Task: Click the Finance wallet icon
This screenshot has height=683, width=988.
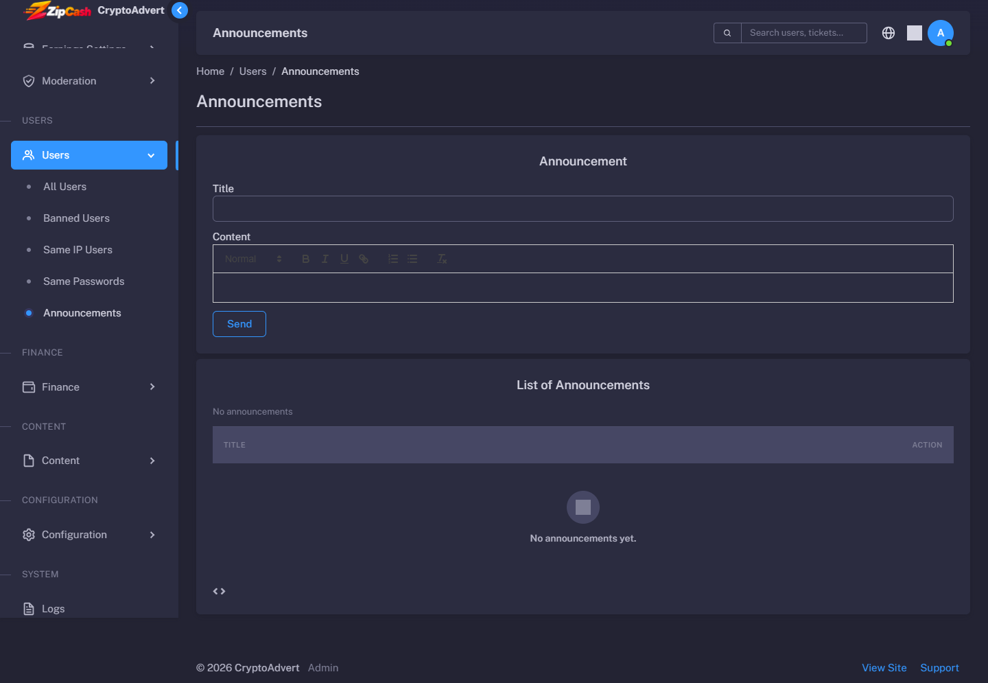Action: coord(29,387)
